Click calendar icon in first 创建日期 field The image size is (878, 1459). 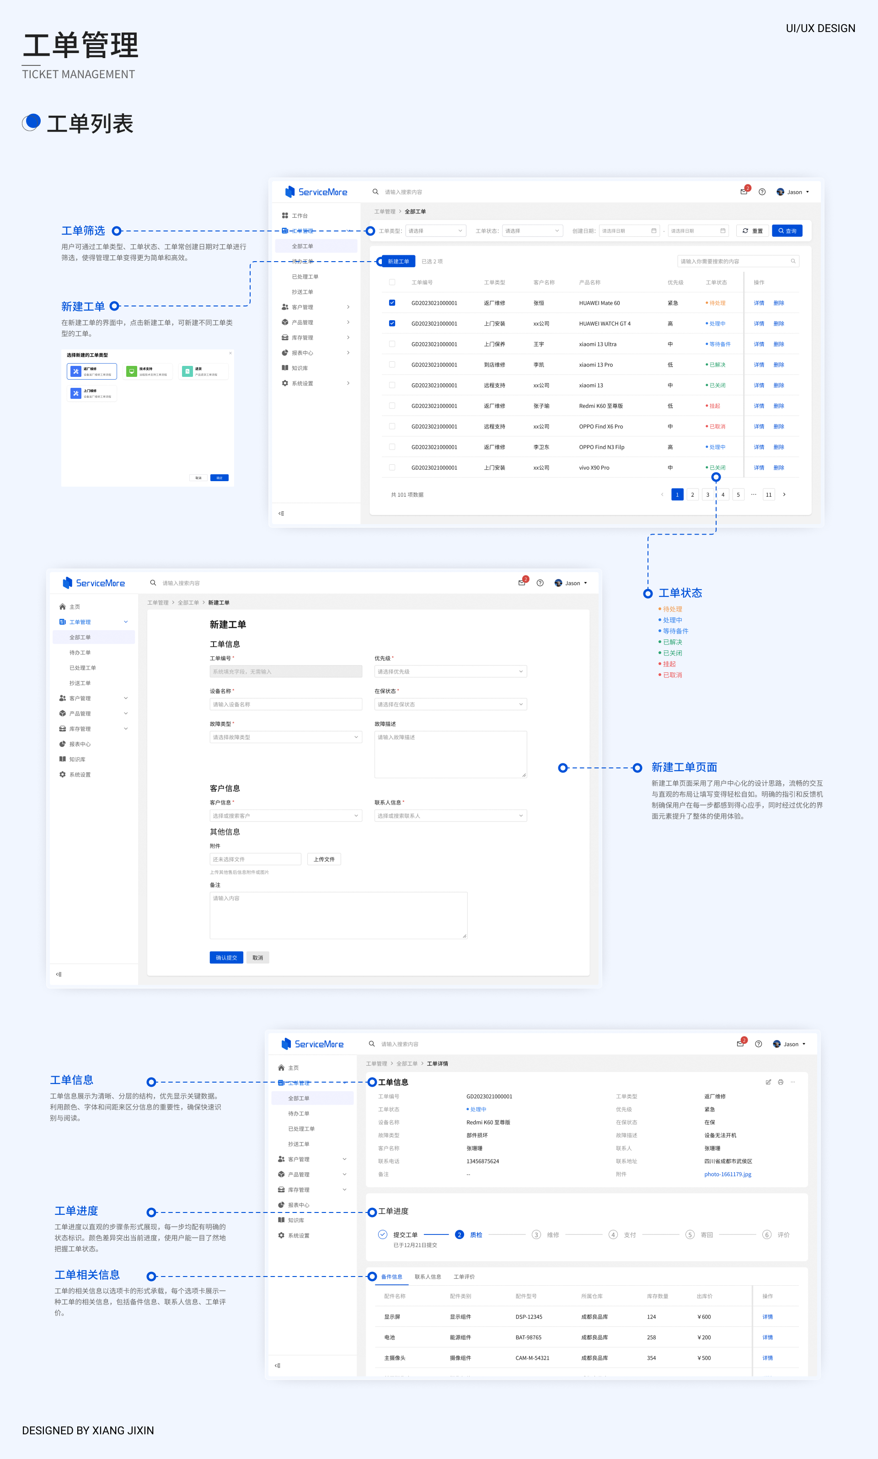pyautogui.click(x=654, y=231)
